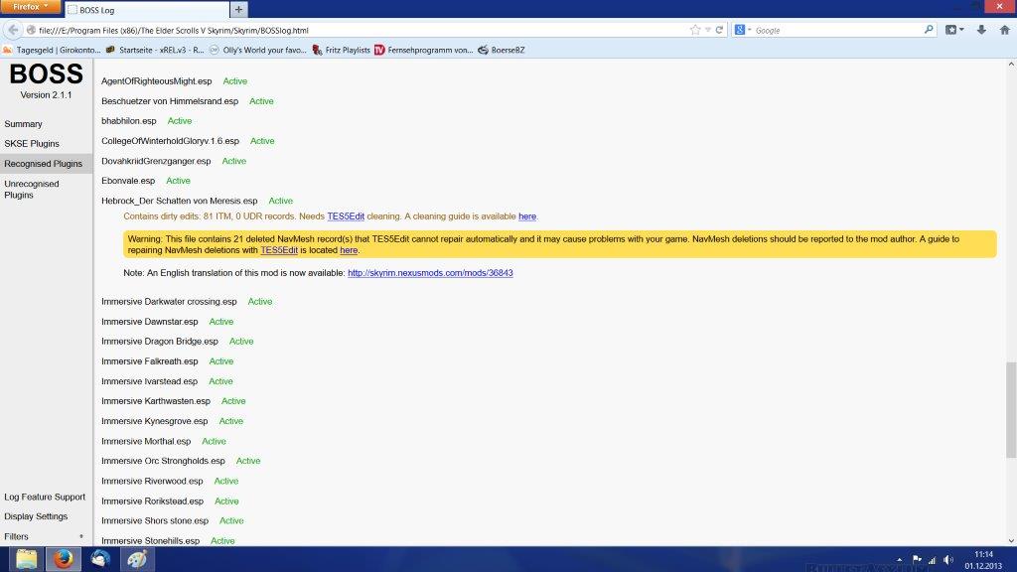1017x572 pixels.
Task: Open SKSE Plugins section
Action: click(32, 144)
